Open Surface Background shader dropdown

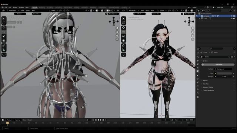(223, 69)
